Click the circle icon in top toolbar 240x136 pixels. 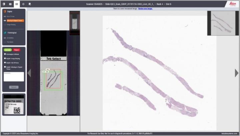pos(23,4)
